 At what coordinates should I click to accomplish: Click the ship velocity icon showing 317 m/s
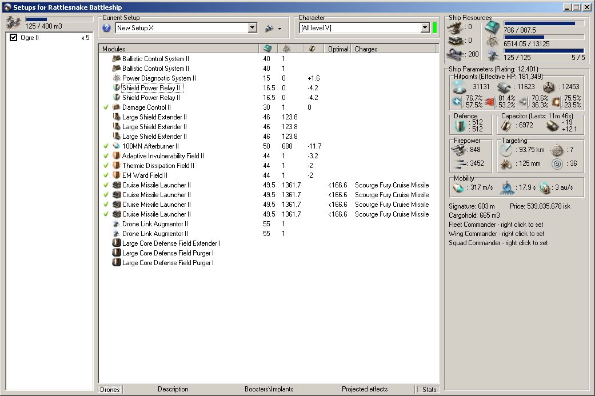[458, 188]
